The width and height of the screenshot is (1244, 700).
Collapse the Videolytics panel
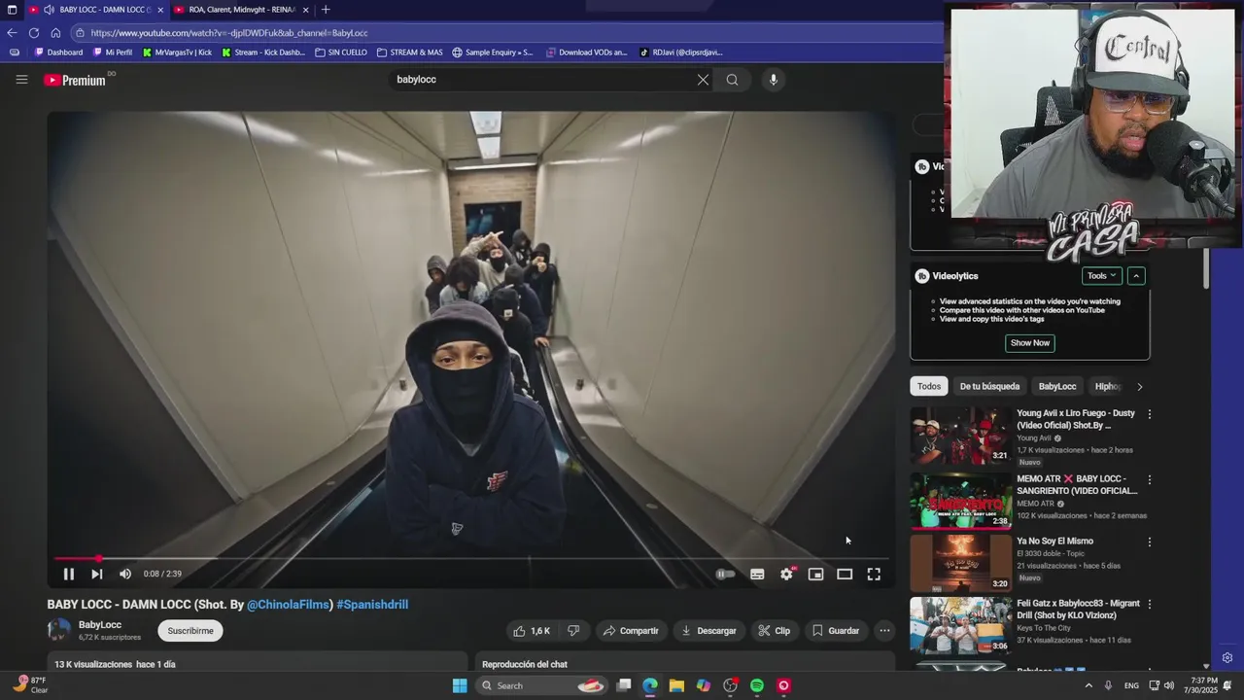[1135, 276]
